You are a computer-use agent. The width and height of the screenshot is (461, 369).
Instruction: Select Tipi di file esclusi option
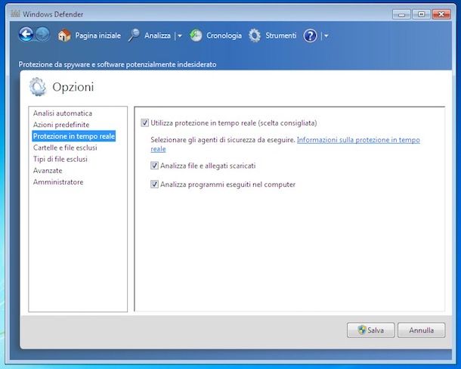[x=60, y=160]
